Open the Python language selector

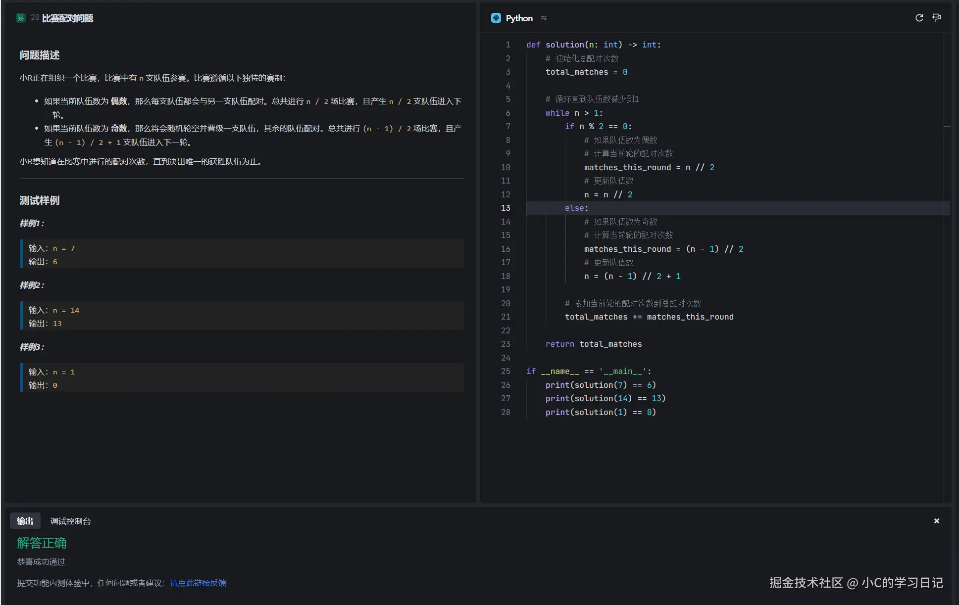point(519,18)
